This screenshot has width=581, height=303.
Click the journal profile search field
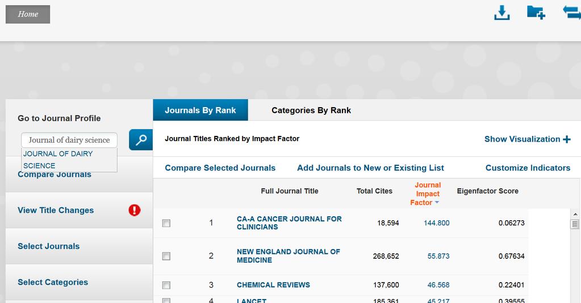[69, 140]
